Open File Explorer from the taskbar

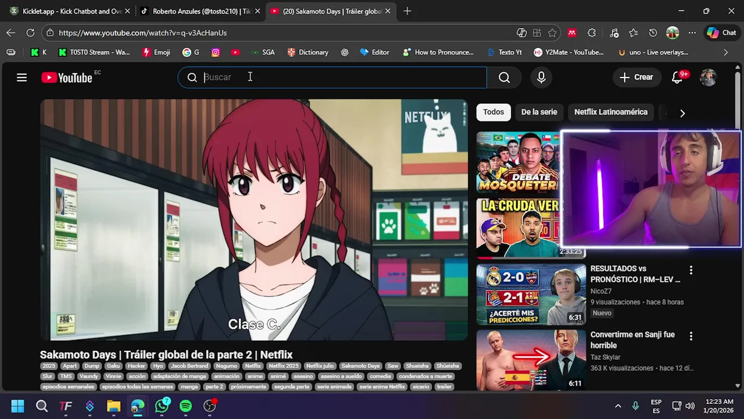(113, 406)
